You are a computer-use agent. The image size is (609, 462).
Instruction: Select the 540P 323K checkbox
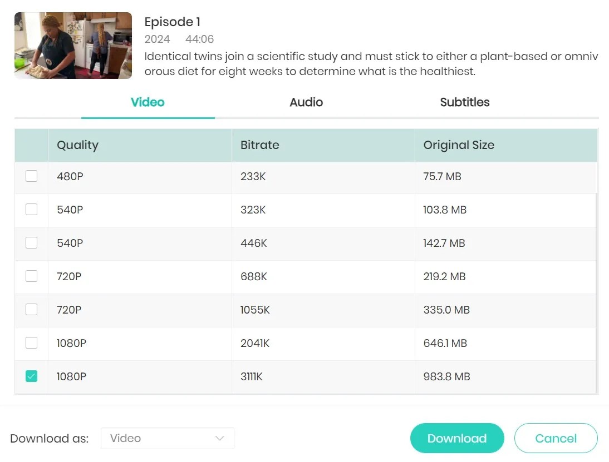click(x=32, y=210)
